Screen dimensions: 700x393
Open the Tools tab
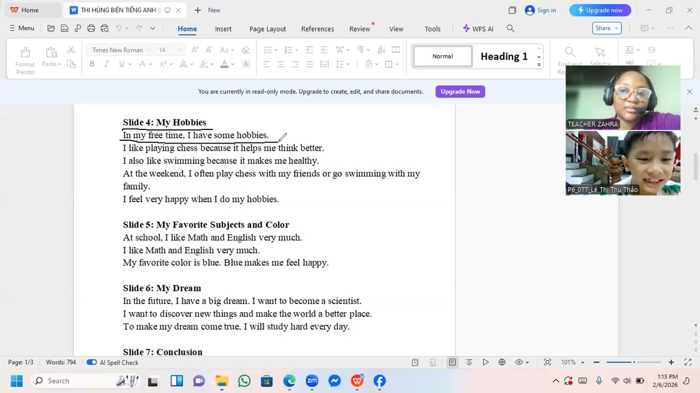click(433, 29)
